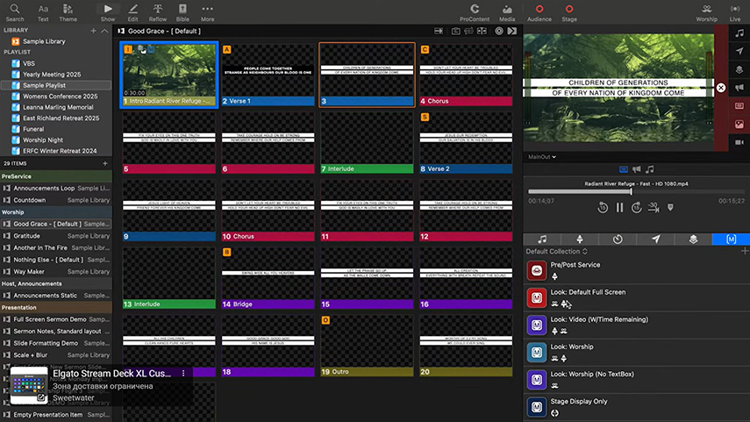The width and height of the screenshot is (750, 422).
Task: Clear the audio layer music note
Action: (x=739, y=33)
